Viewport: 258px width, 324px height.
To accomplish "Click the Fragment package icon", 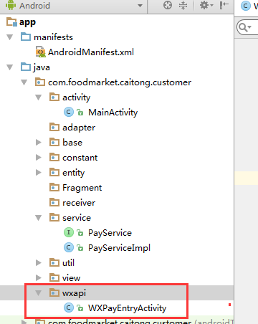I will (54, 187).
